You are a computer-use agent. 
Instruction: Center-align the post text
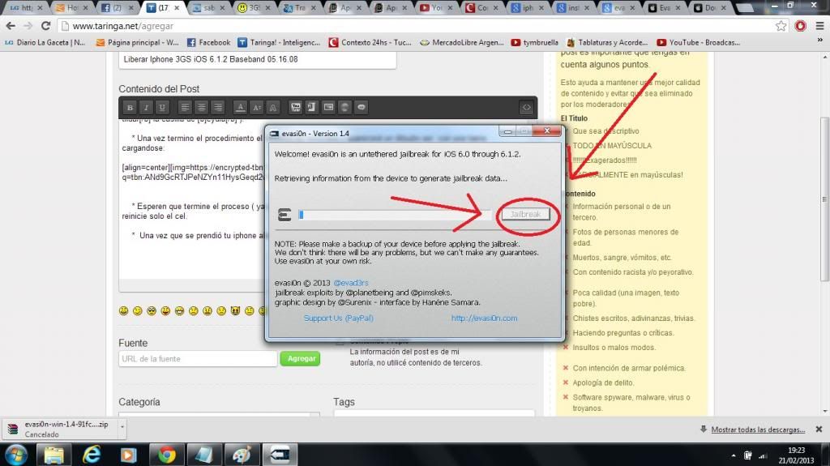(x=201, y=108)
